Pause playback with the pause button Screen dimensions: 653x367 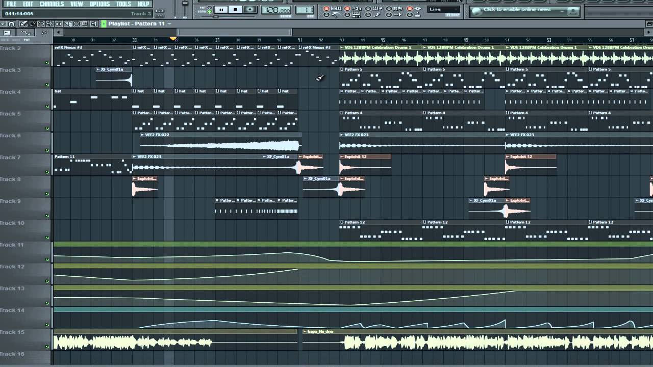(221, 10)
